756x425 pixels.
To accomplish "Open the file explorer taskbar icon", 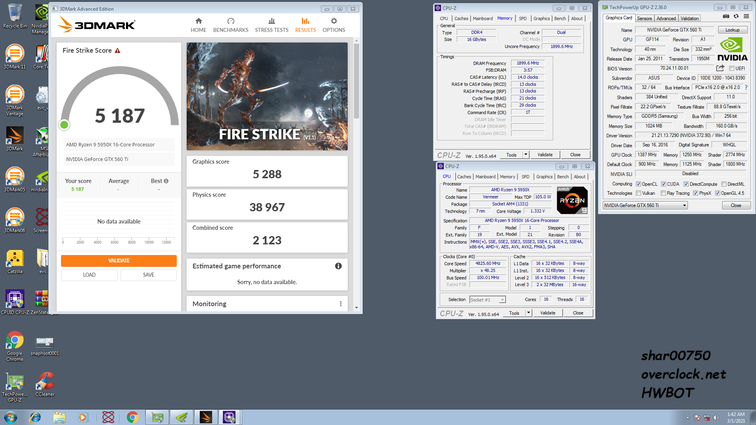I will [59, 417].
